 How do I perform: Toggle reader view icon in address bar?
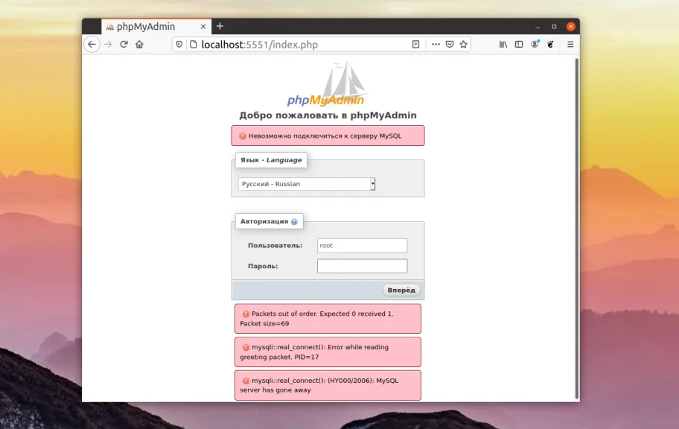click(415, 44)
